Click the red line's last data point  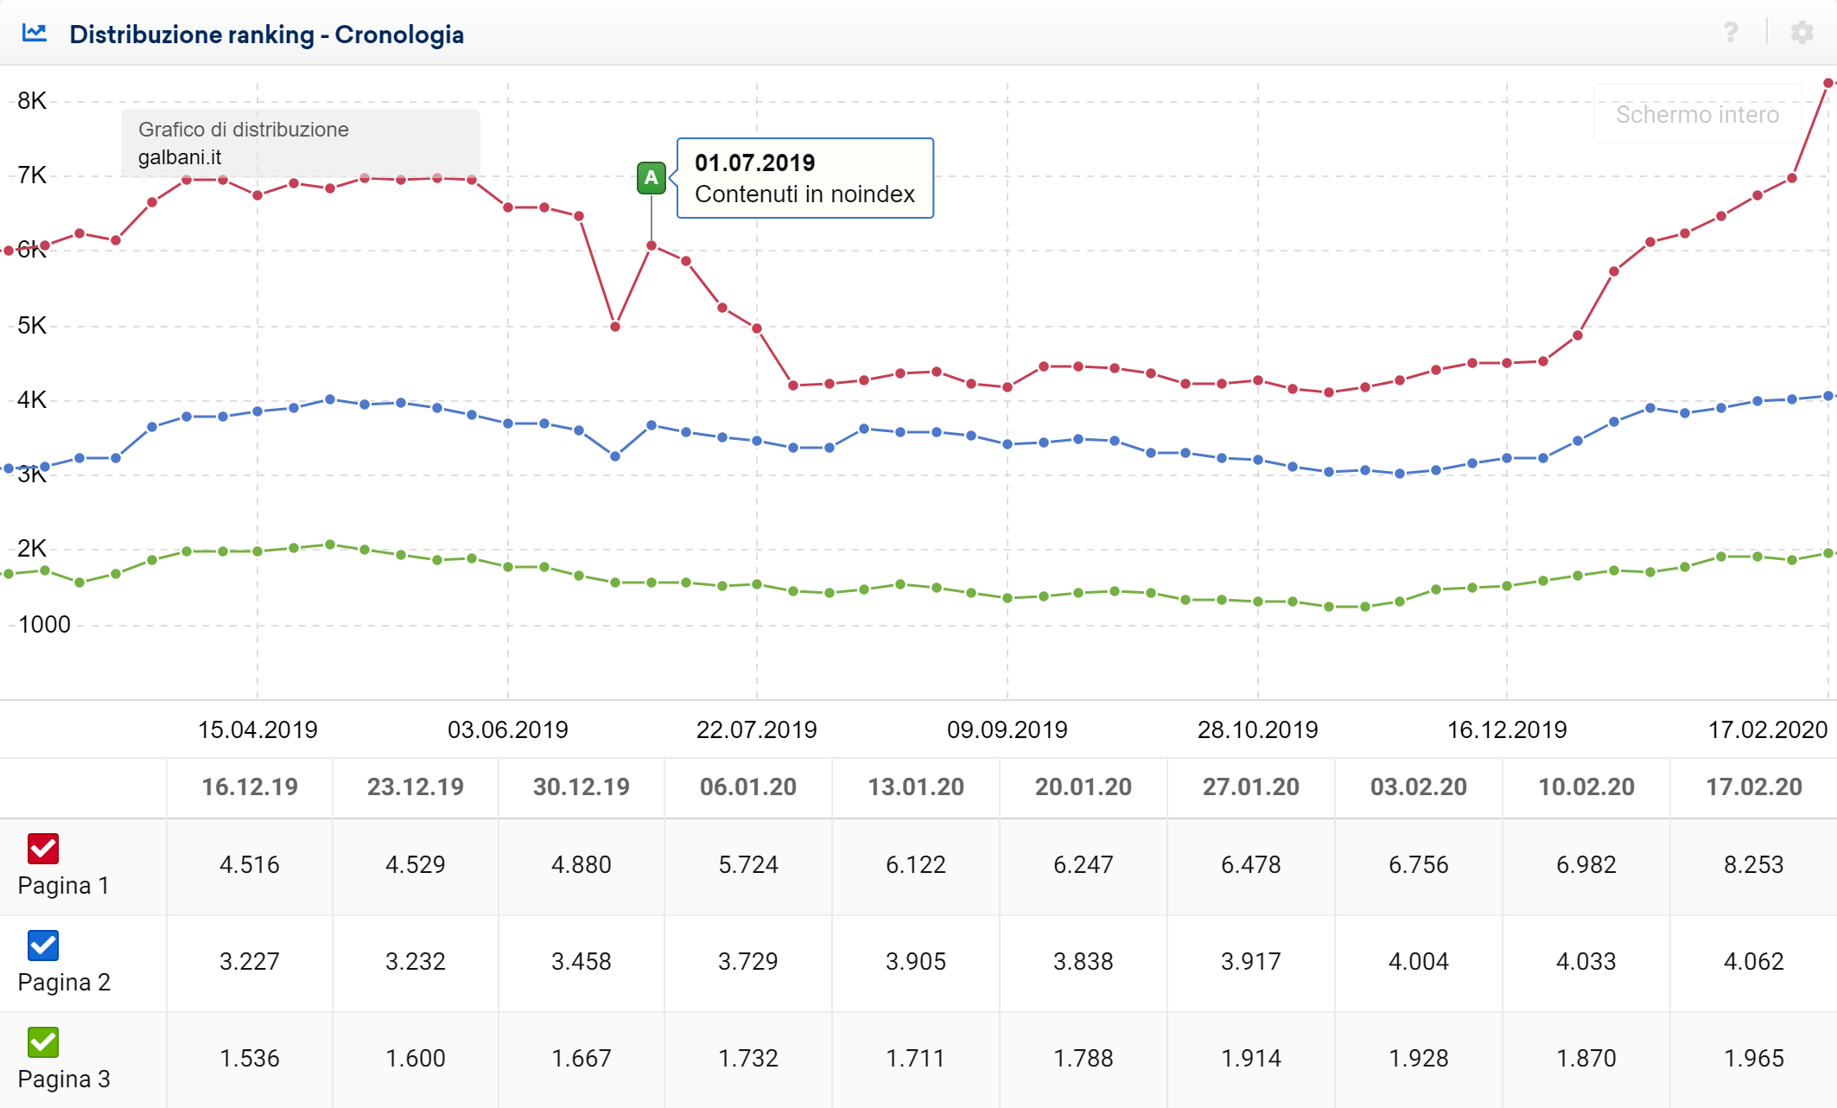pyautogui.click(x=1828, y=83)
